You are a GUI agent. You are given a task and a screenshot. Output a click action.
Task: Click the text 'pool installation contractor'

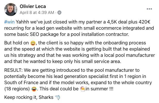pos(100,34)
